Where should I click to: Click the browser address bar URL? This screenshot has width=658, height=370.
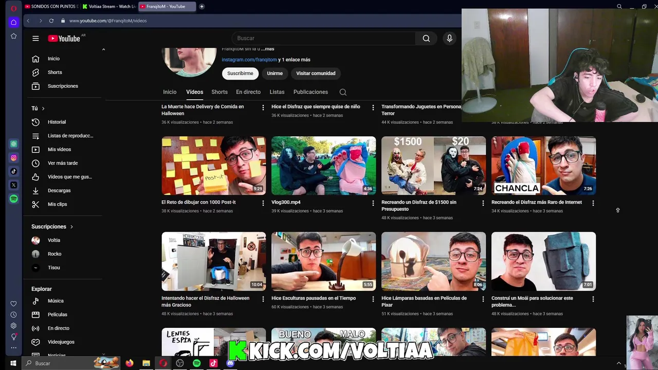[108, 21]
